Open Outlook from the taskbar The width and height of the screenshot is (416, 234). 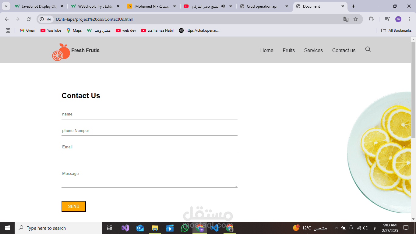(x=140, y=228)
